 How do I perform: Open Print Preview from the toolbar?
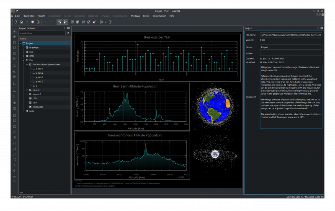(x=38, y=22)
